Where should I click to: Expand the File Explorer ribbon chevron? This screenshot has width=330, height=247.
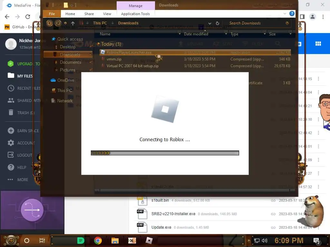(285, 14)
